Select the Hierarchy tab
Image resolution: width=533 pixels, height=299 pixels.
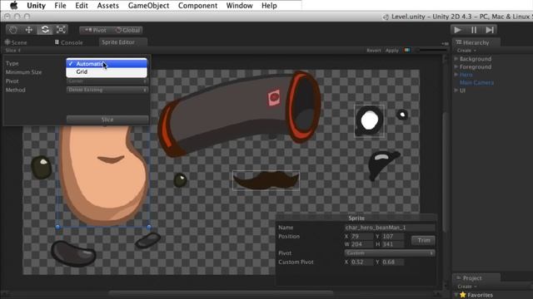(476, 42)
